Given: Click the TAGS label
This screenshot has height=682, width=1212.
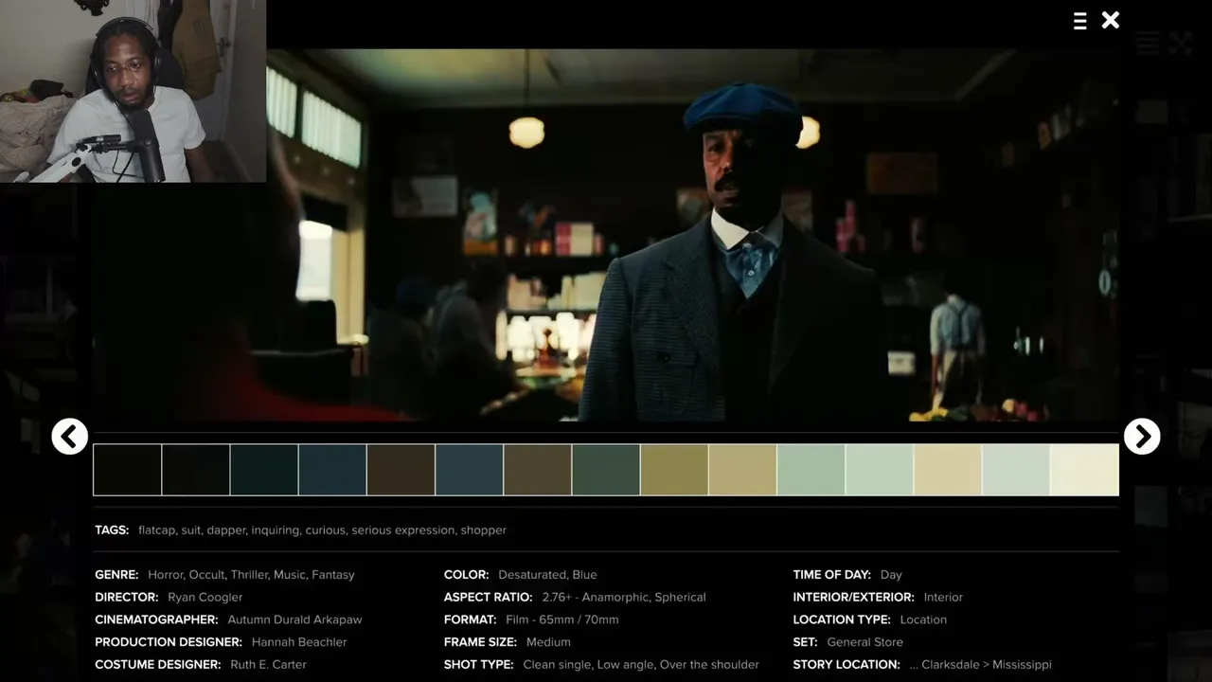Looking at the screenshot, I should pos(112,530).
